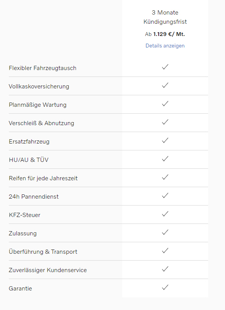Click the checkmark for Planmäßige Wartung
Image resolution: width=225 pixels, height=310 pixels.
click(x=165, y=104)
